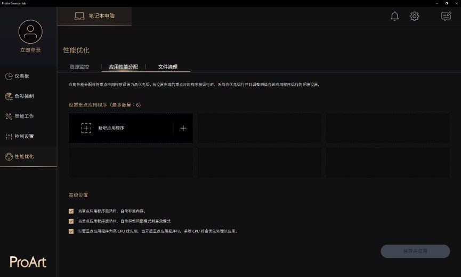
Task: Toggle fan mode auto-adjust checkbox
Action: point(71,221)
